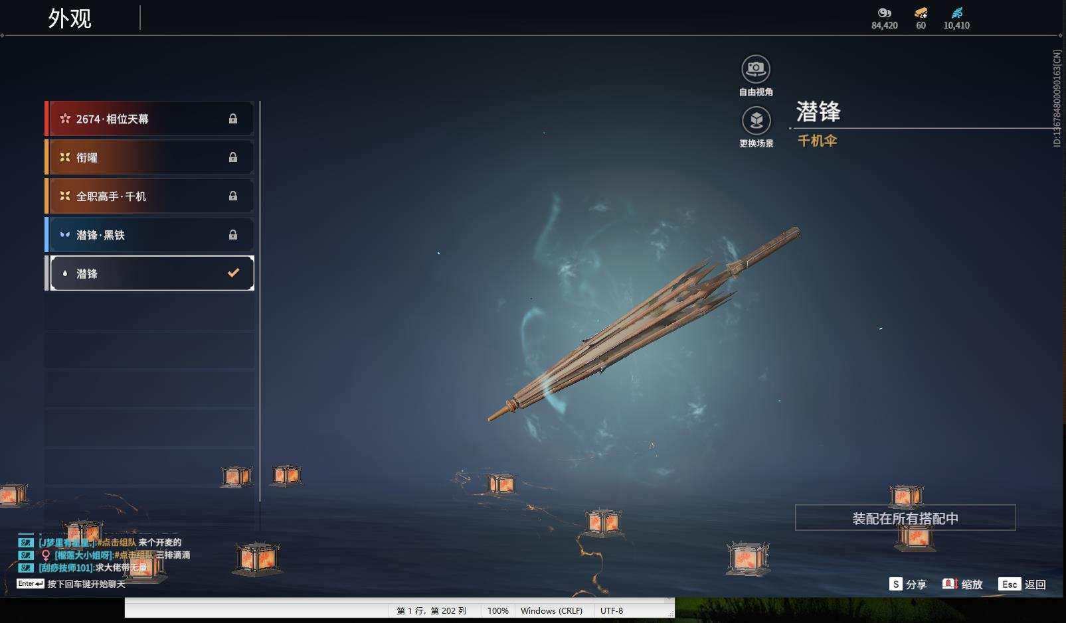Select the 衔曜 skin entry
This screenshot has width=1066, height=623.
(149, 157)
